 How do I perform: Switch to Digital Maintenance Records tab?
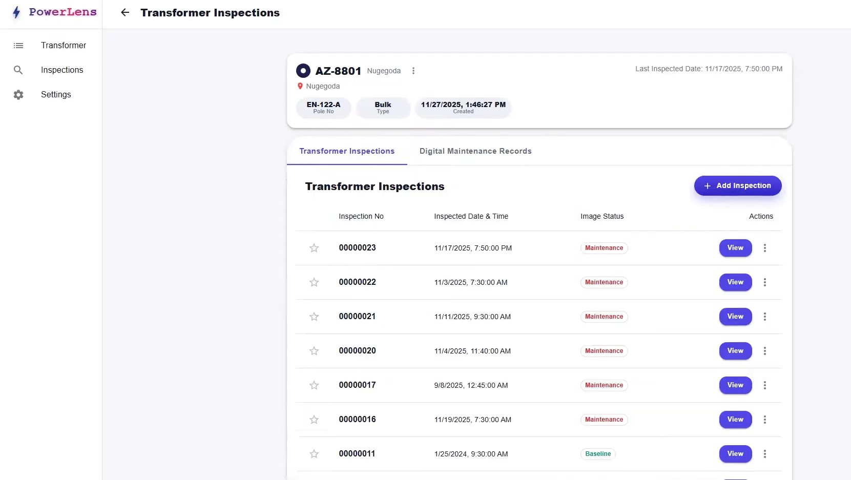point(475,151)
